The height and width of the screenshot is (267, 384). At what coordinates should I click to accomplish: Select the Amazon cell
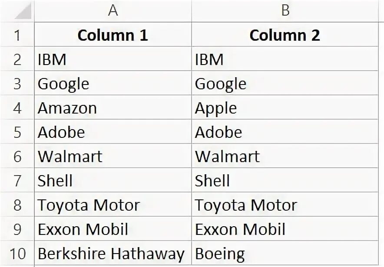113,107
